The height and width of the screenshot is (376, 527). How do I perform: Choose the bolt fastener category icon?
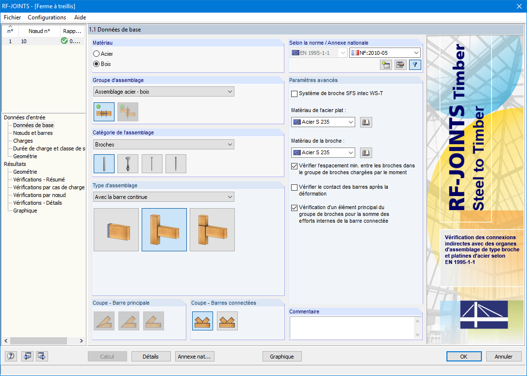point(128,163)
